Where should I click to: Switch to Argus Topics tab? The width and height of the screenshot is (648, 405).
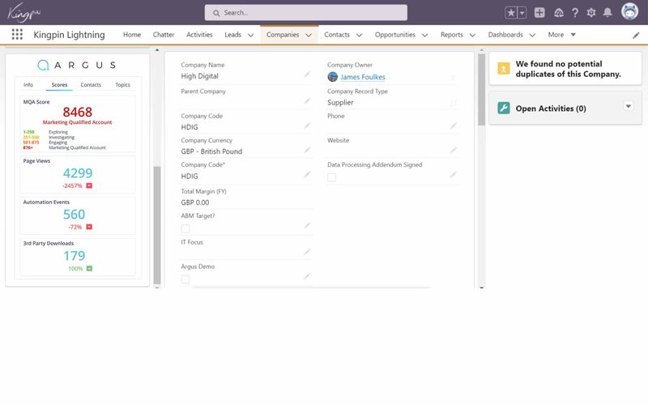122,85
